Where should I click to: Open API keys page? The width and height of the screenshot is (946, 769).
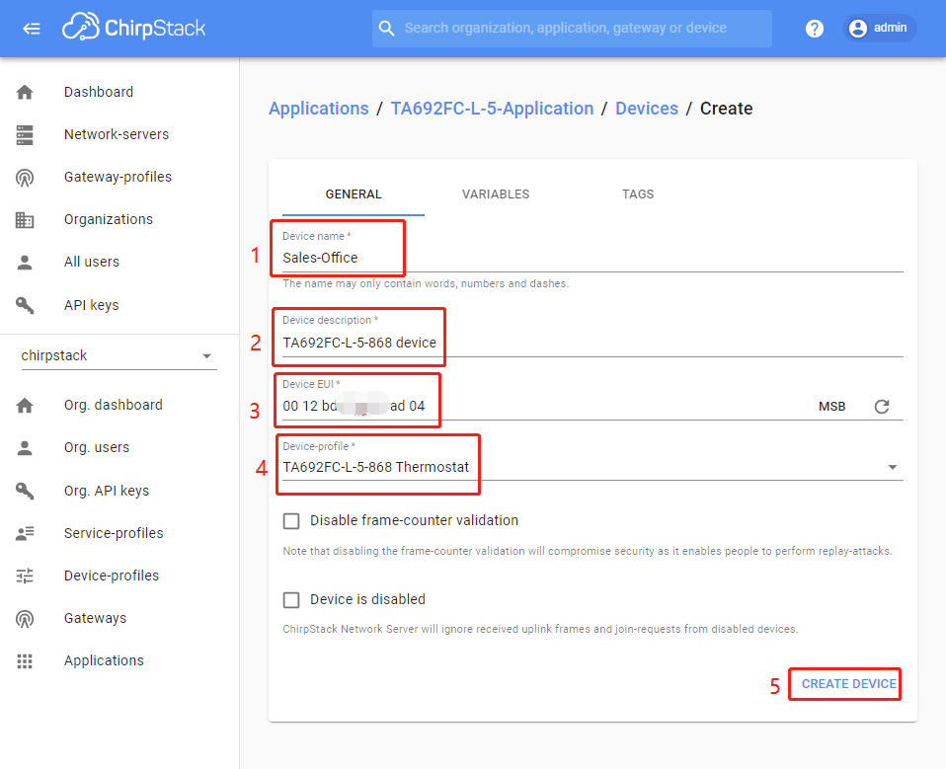pyautogui.click(x=92, y=305)
